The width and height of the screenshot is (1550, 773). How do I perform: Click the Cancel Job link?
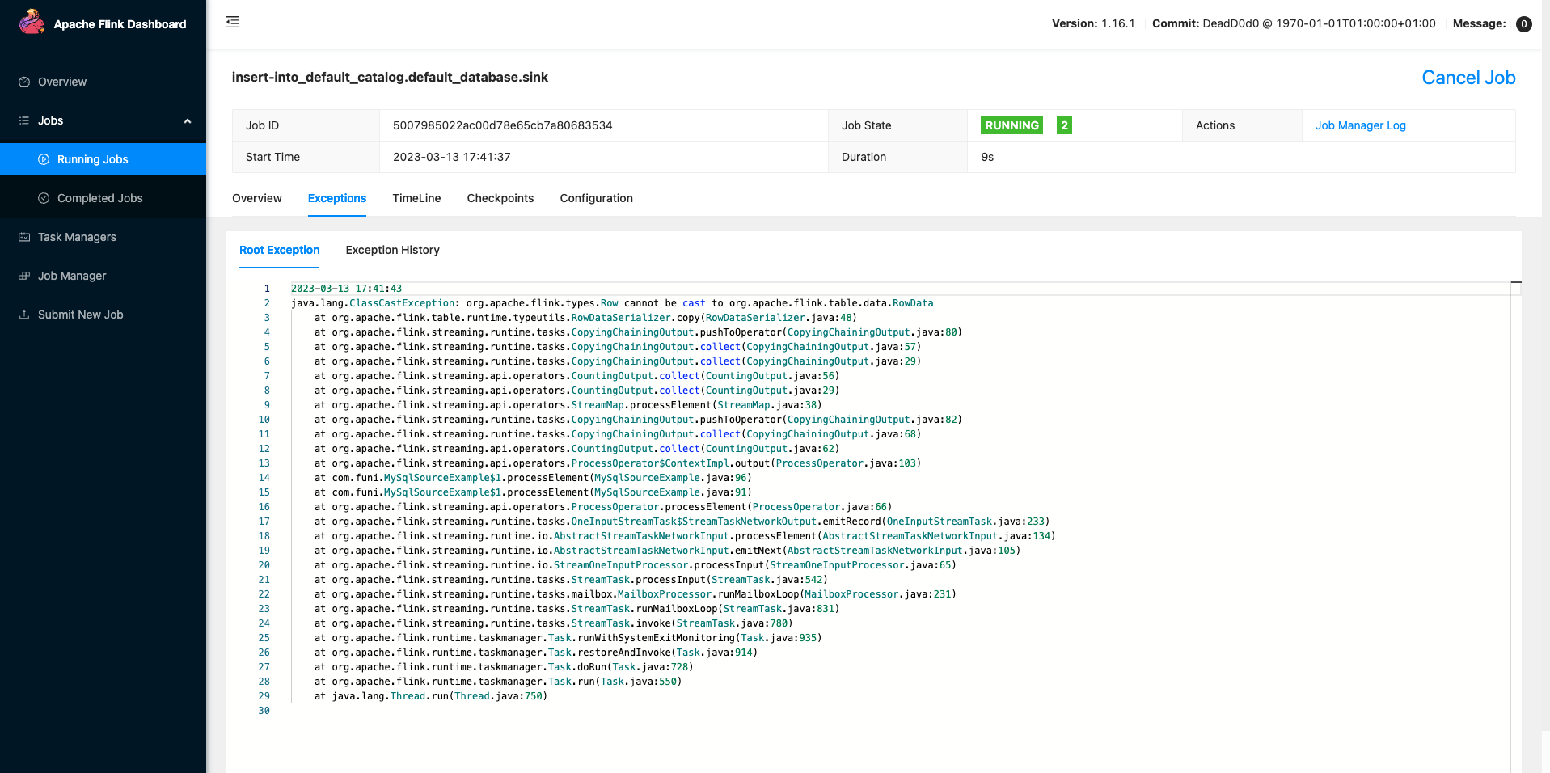click(1468, 78)
